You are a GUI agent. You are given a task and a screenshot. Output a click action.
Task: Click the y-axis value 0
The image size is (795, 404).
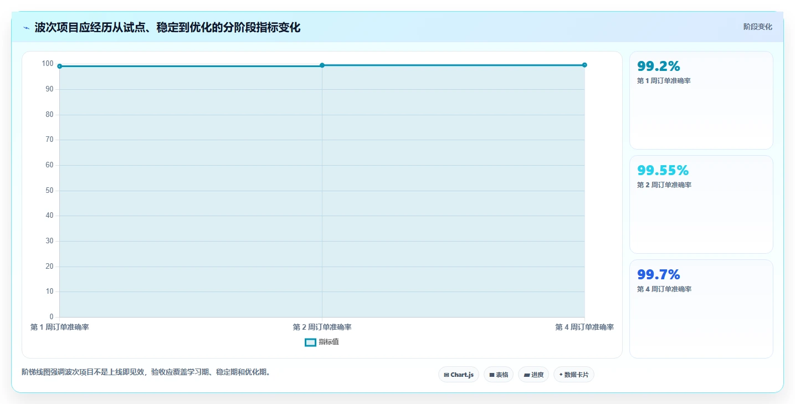click(52, 317)
